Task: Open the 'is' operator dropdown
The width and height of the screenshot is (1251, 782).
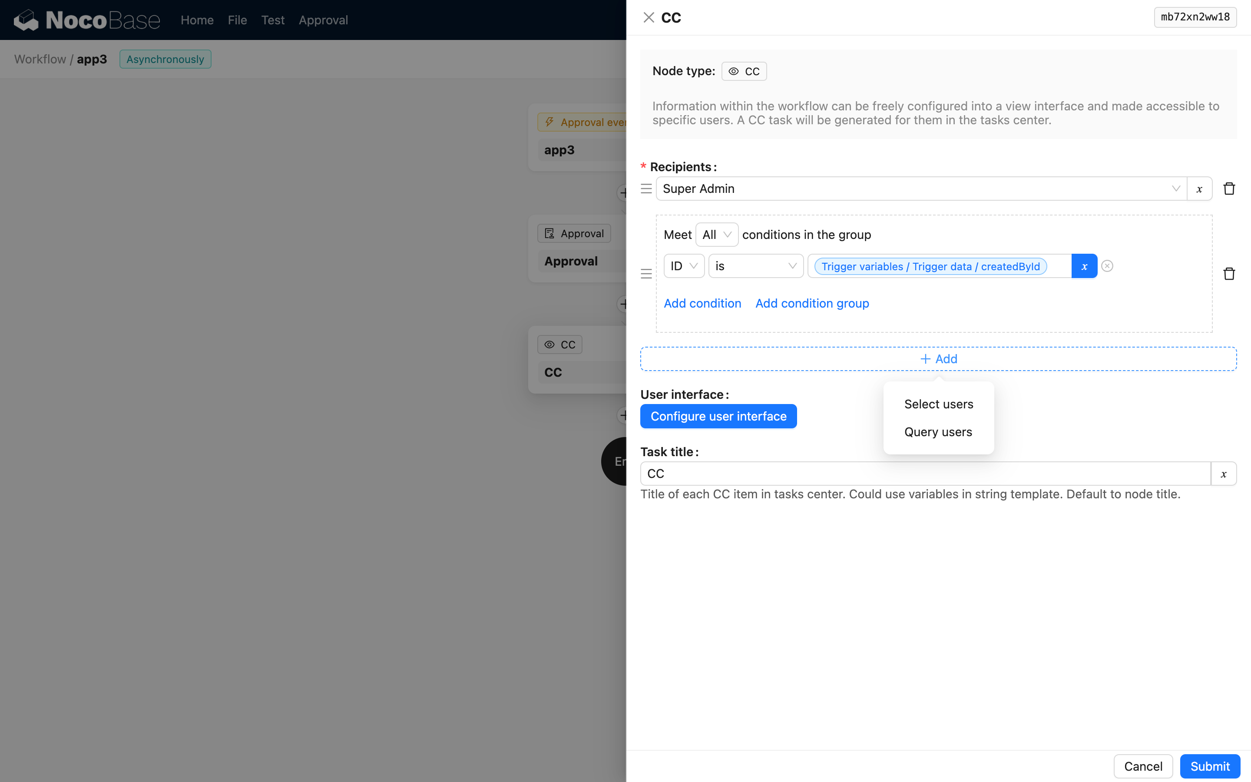Action: coord(755,266)
